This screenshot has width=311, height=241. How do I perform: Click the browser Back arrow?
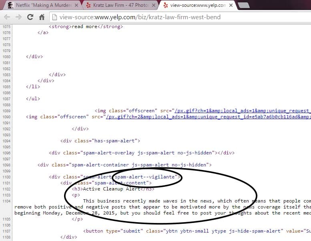click(7, 17)
